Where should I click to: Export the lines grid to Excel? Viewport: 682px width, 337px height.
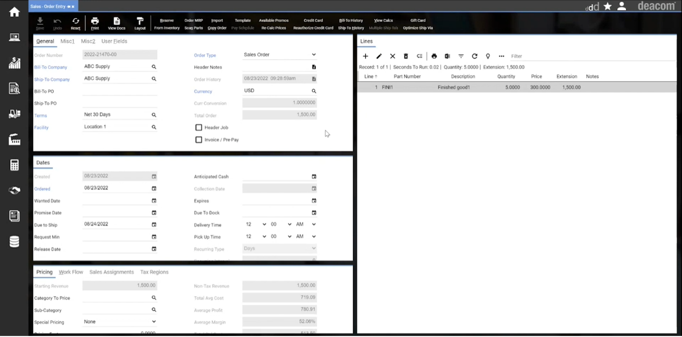pyautogui.click(x=447, y=56)
